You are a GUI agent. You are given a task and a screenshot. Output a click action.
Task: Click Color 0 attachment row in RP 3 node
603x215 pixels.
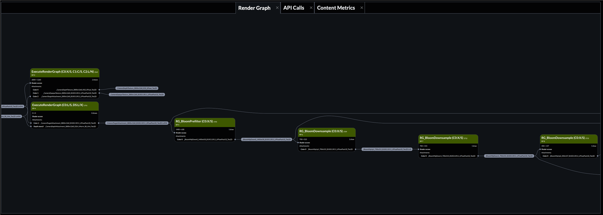coord(65,90)
